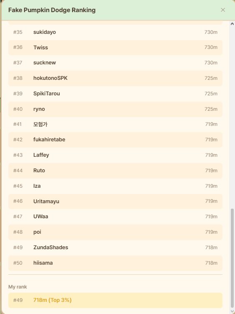The image size is (235, 314).
Task: Click the My rank 718m highlighted bar
Action: pos(115,300)
